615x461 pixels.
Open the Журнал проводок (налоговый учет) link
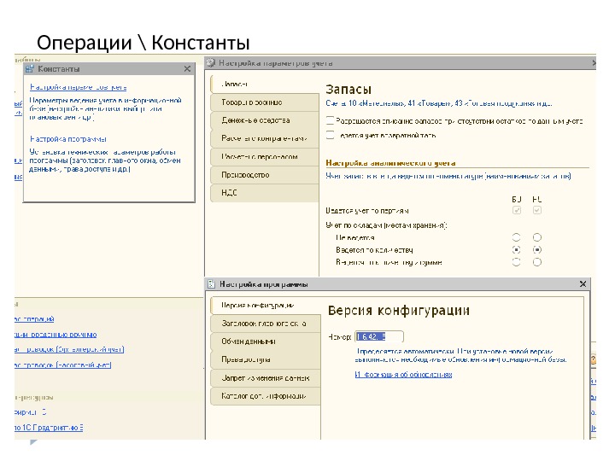[62, 365]
